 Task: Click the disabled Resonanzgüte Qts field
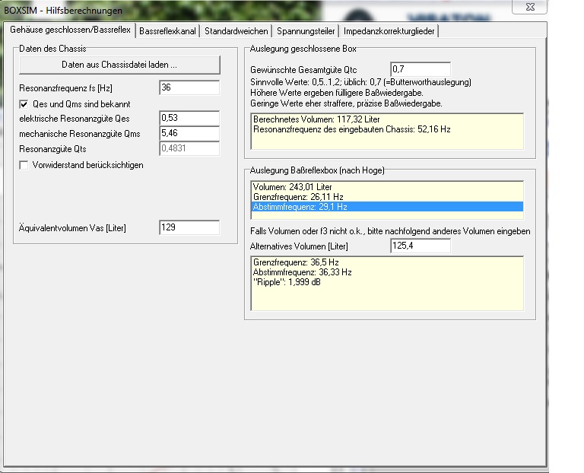pos(189,148)
